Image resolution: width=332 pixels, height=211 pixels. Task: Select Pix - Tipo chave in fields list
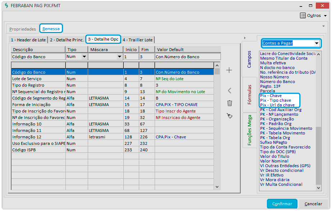click(276, 100)
